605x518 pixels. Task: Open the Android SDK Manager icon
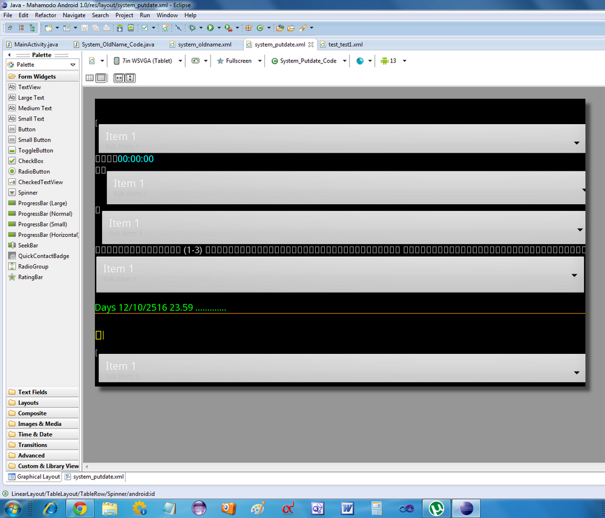[120, 28]
